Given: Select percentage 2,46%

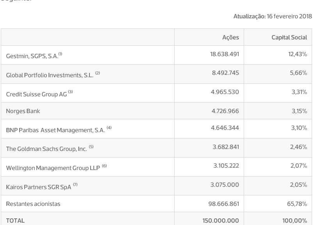Looking at the screenshot, I should [298, 147].
